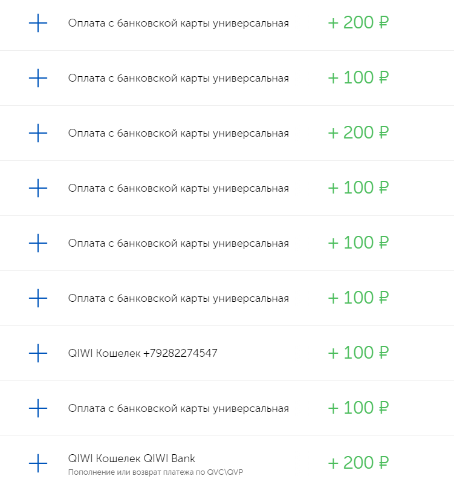This screenshot has height=479, width=454.
Task: Click the +200 ₽ amount in the third row
Action: click(x=358, y=134)
